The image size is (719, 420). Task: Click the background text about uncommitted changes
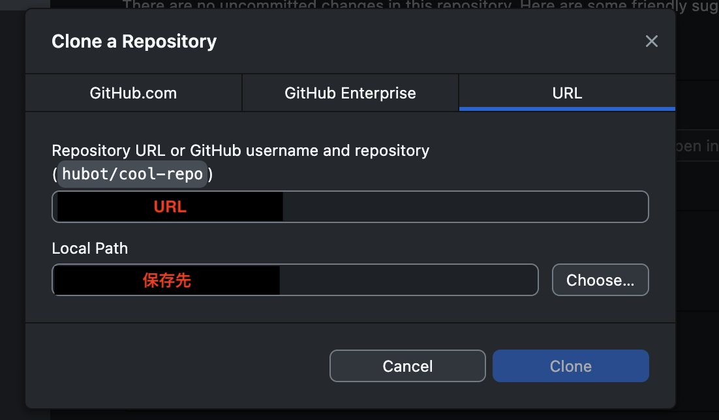(418, 5)
